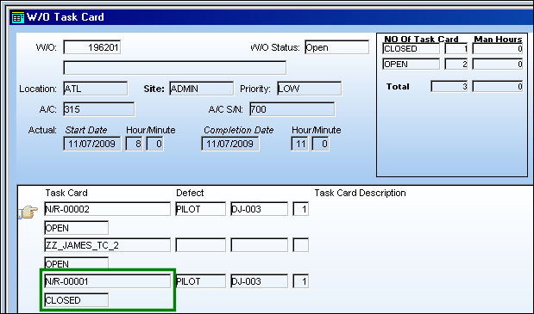
Task: Click the CLOSED status label in summary panel
Action: (411, 49)
